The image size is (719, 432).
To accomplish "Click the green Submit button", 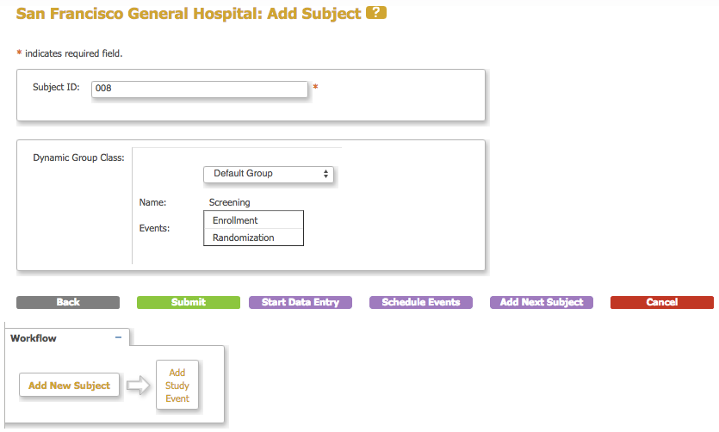I will point(189,302).
